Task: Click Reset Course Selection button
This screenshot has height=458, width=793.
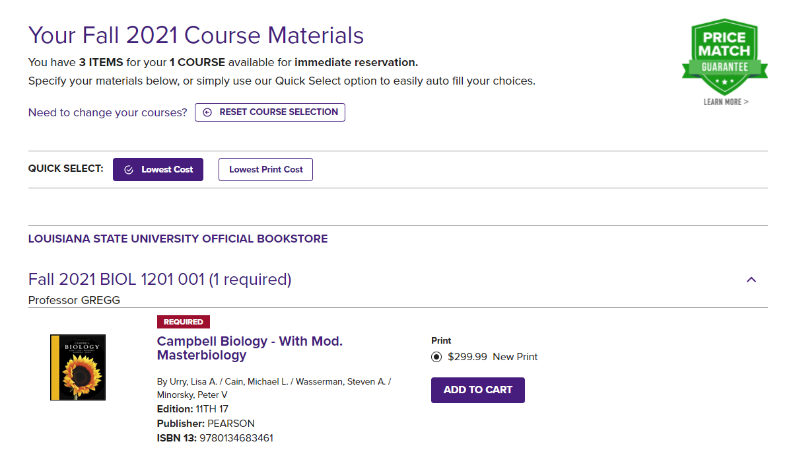Action: point(270,112)
